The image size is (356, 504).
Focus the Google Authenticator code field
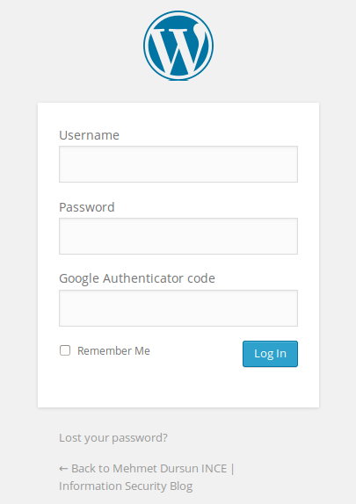tap(178, 308)
